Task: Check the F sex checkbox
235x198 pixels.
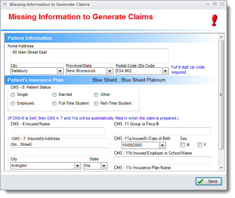Action: tap(200, 145)
